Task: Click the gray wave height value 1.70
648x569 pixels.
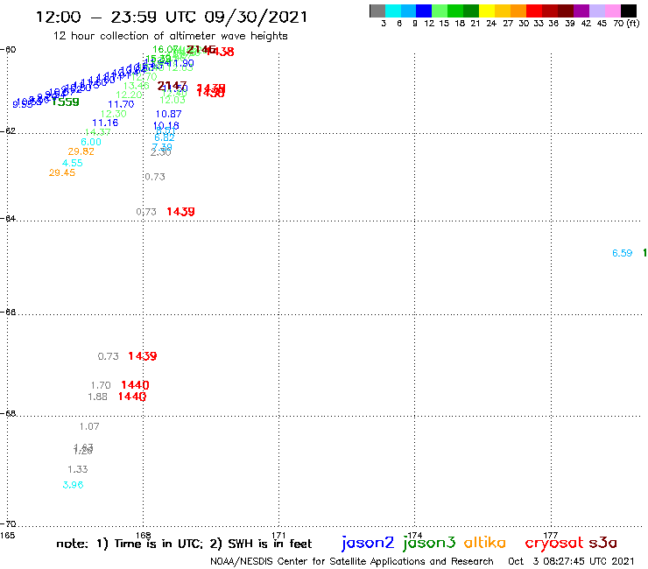Action: (x=101, y=385)
